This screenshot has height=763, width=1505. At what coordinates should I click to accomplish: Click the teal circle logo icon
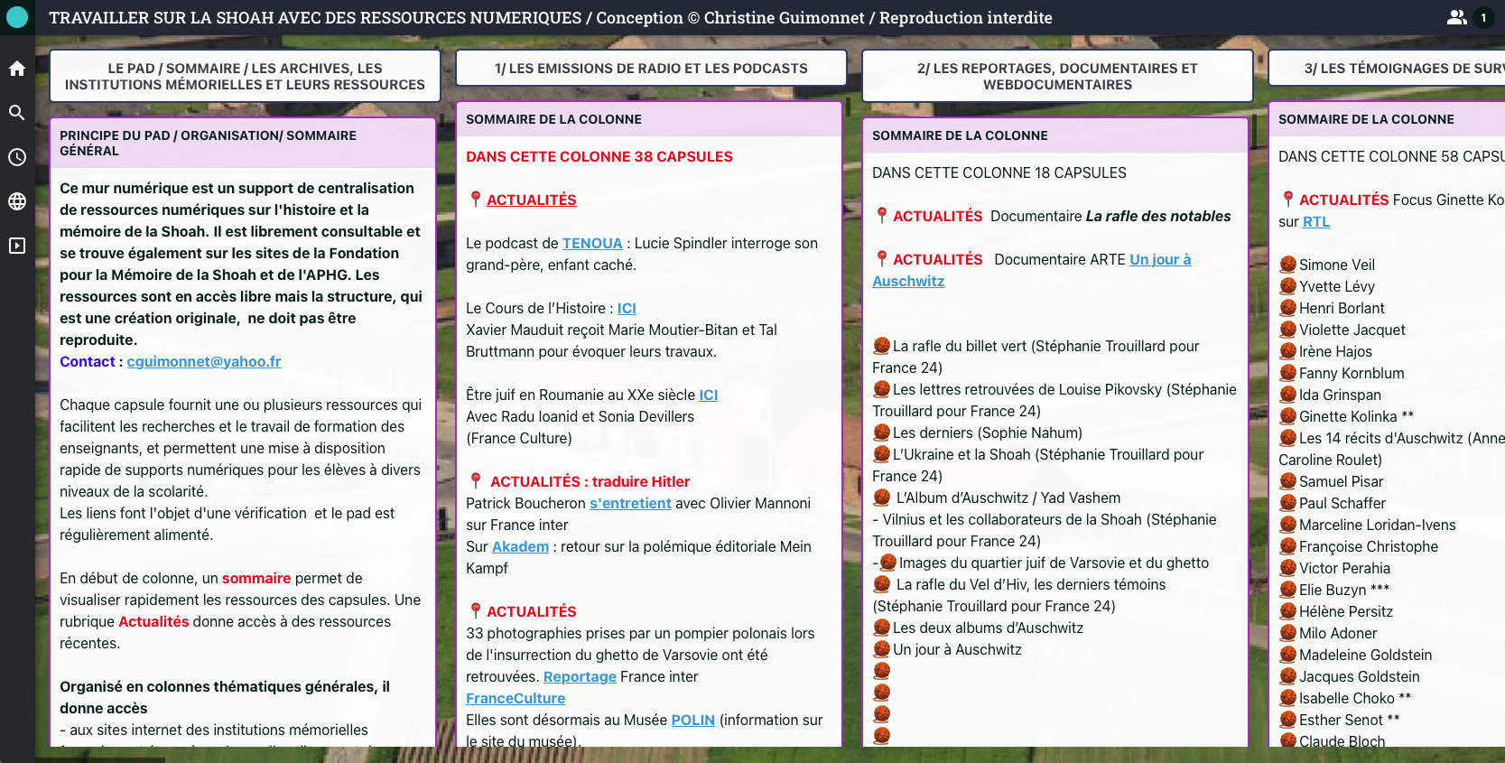[17, 17]
